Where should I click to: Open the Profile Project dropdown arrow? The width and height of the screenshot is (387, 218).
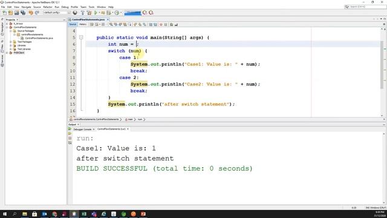tap(121, 13)
